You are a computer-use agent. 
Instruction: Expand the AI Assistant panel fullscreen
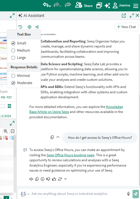click(132, 16)
